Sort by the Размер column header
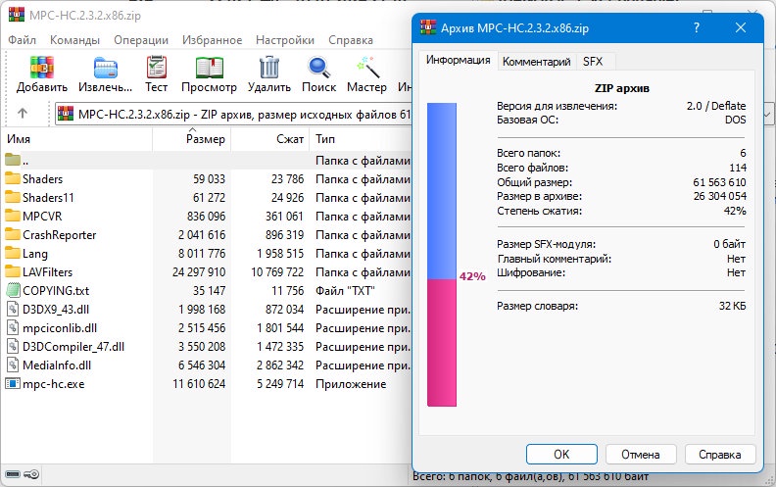776x487 pixels. (x=191, y=139)
